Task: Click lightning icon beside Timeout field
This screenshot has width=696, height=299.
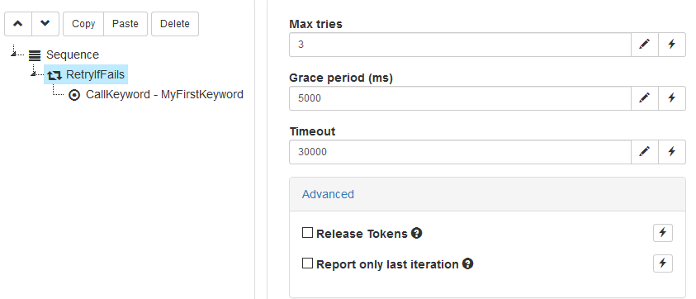Action: tap(672, 152)
